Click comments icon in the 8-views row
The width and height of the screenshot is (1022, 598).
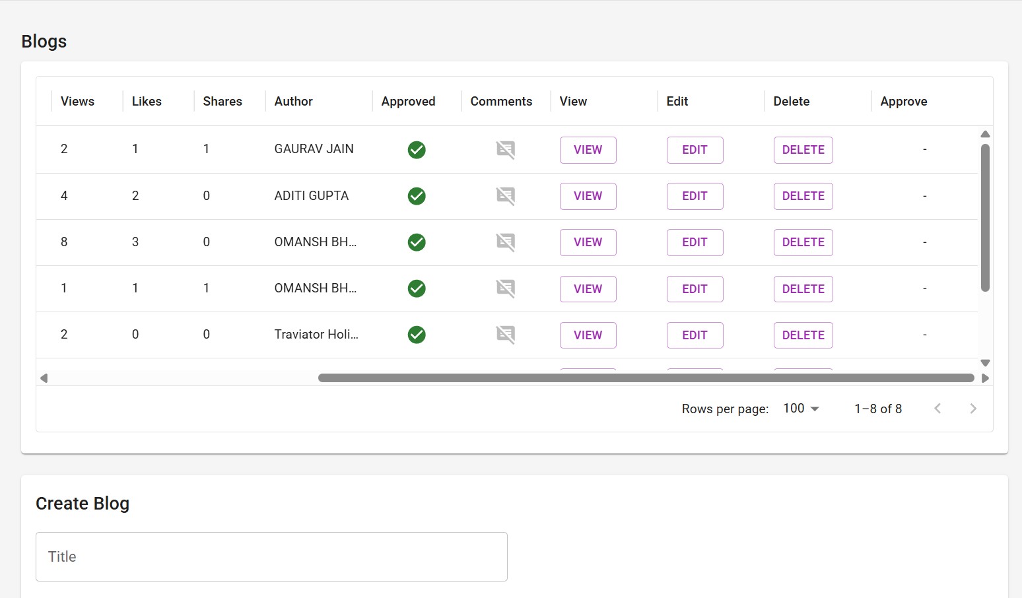(506, 242)
